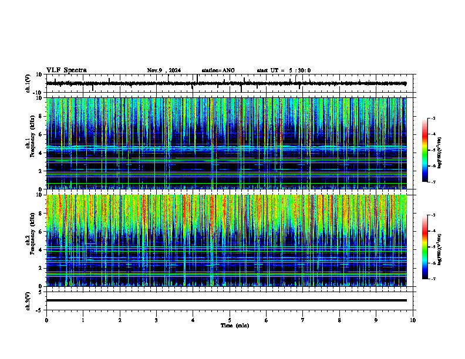Screen dimensions: 465x359
Task: Click time axis tick label "6"
Action: (x=267, y=320)
